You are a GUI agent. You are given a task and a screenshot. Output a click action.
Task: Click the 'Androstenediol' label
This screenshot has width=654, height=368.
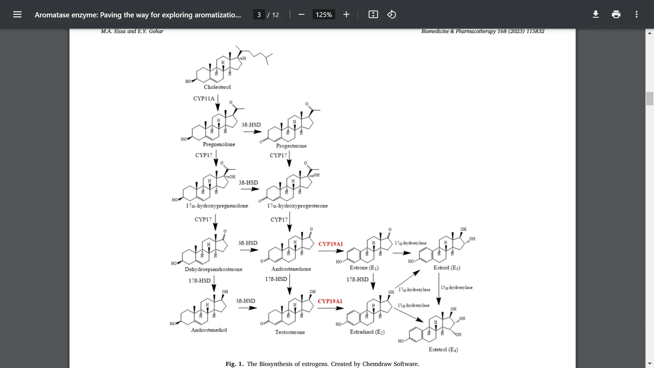tap(209, 330)
